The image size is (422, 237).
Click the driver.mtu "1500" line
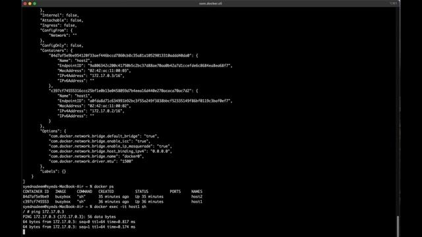(91, 161)
